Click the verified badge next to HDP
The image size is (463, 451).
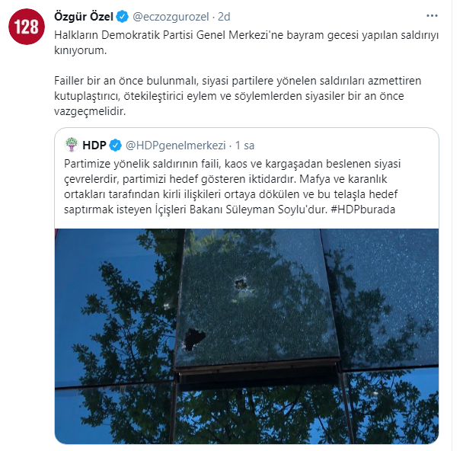(115, 146)
